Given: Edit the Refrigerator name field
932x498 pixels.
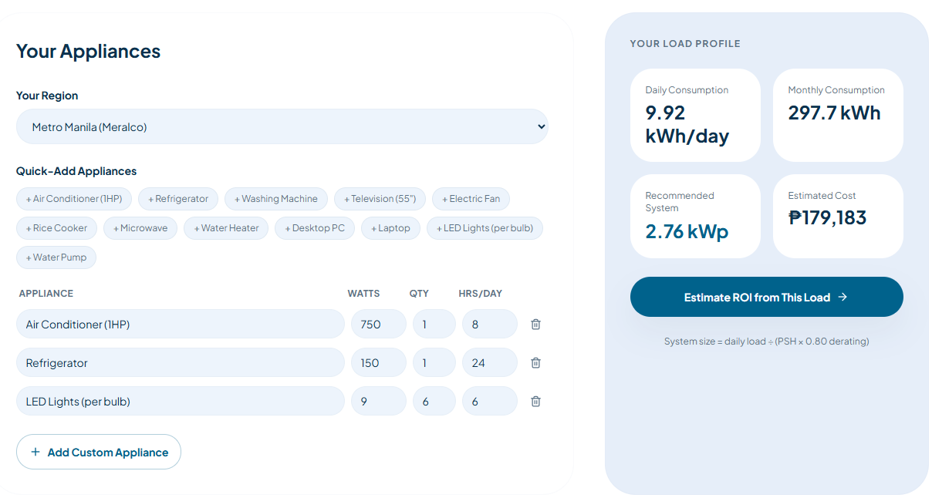Looking at the screenshot, I should pos(181,363).
